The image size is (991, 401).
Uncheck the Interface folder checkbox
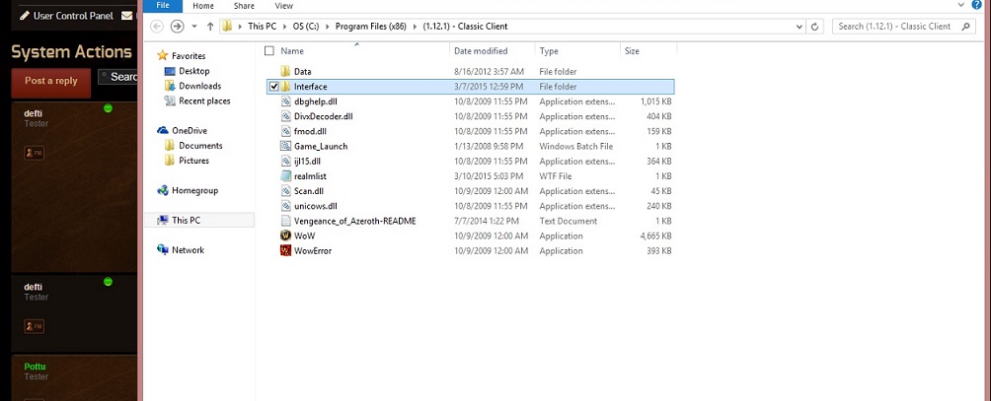pyautogui.click(x=273, y=87)
